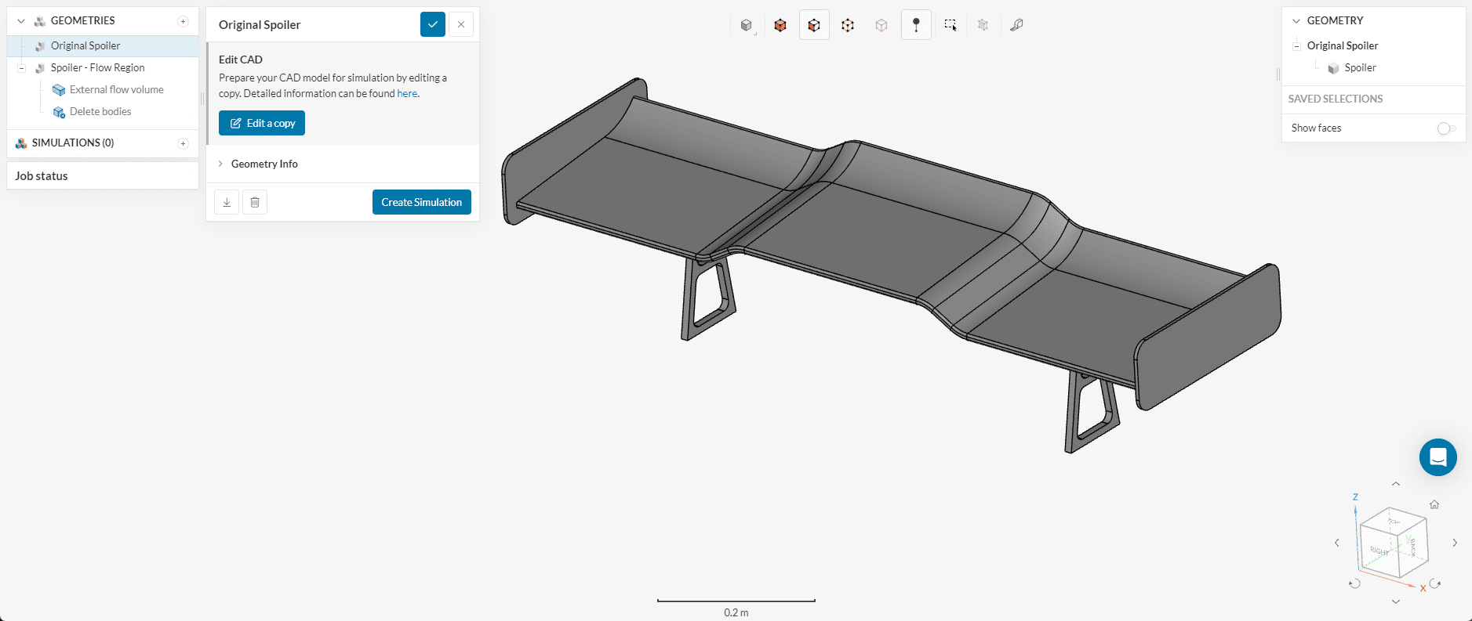This screenshot has width=1472, height=621.
Task: Open the 'here' documentation link
Action: point(407,93)
